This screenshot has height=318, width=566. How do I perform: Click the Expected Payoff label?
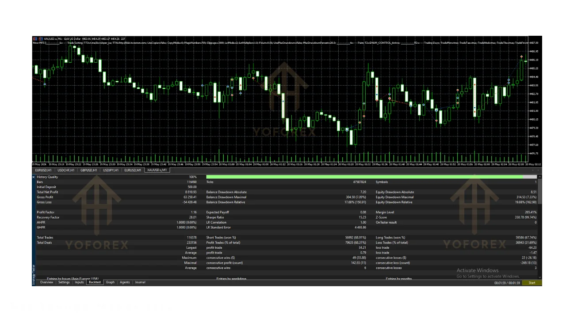(x=218, y=212)
